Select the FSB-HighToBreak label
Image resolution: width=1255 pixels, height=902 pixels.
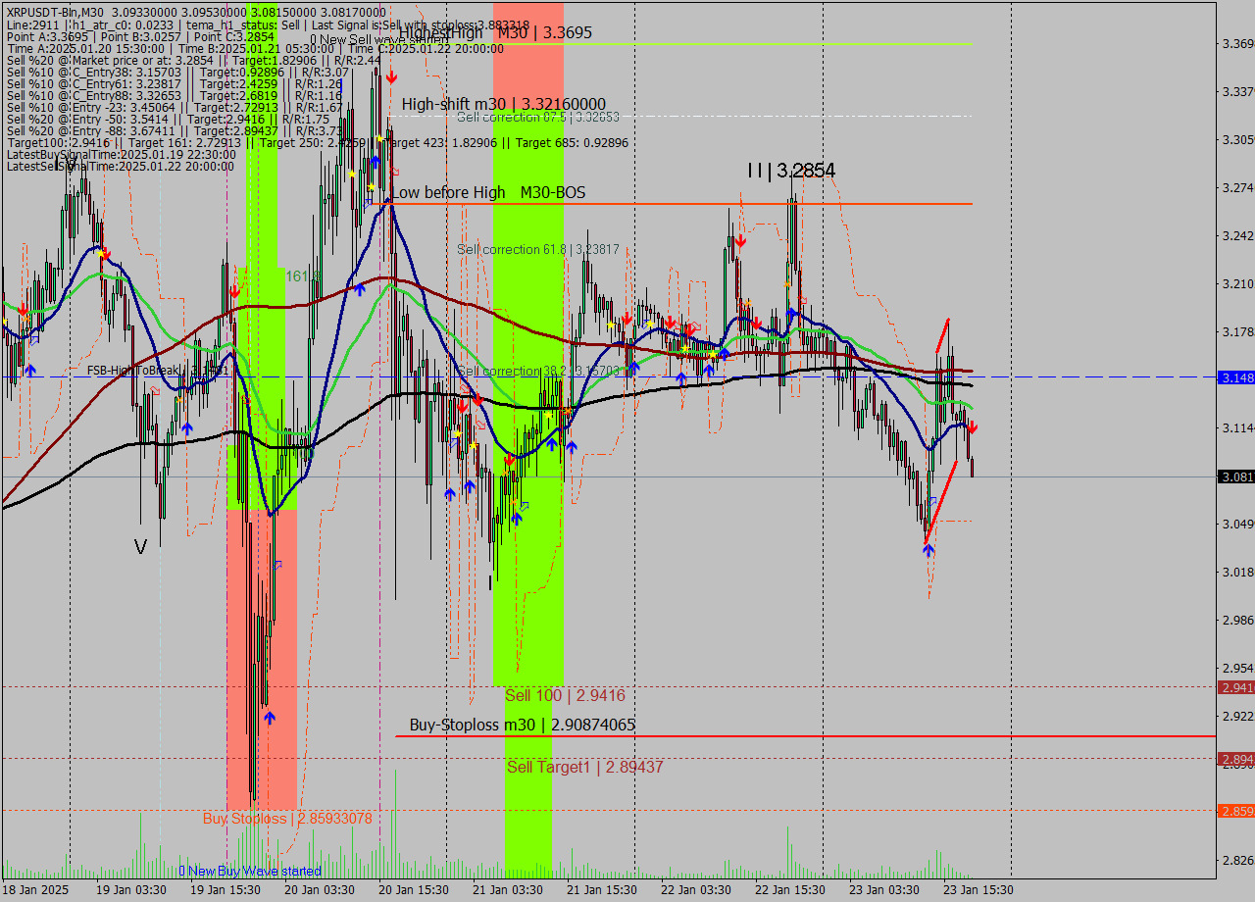(x=157, y=371)
